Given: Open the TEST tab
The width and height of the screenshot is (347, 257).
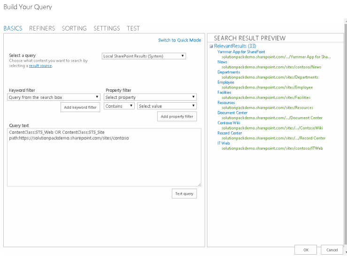Looking at the screenshot, I should click(x=133, y=28).
